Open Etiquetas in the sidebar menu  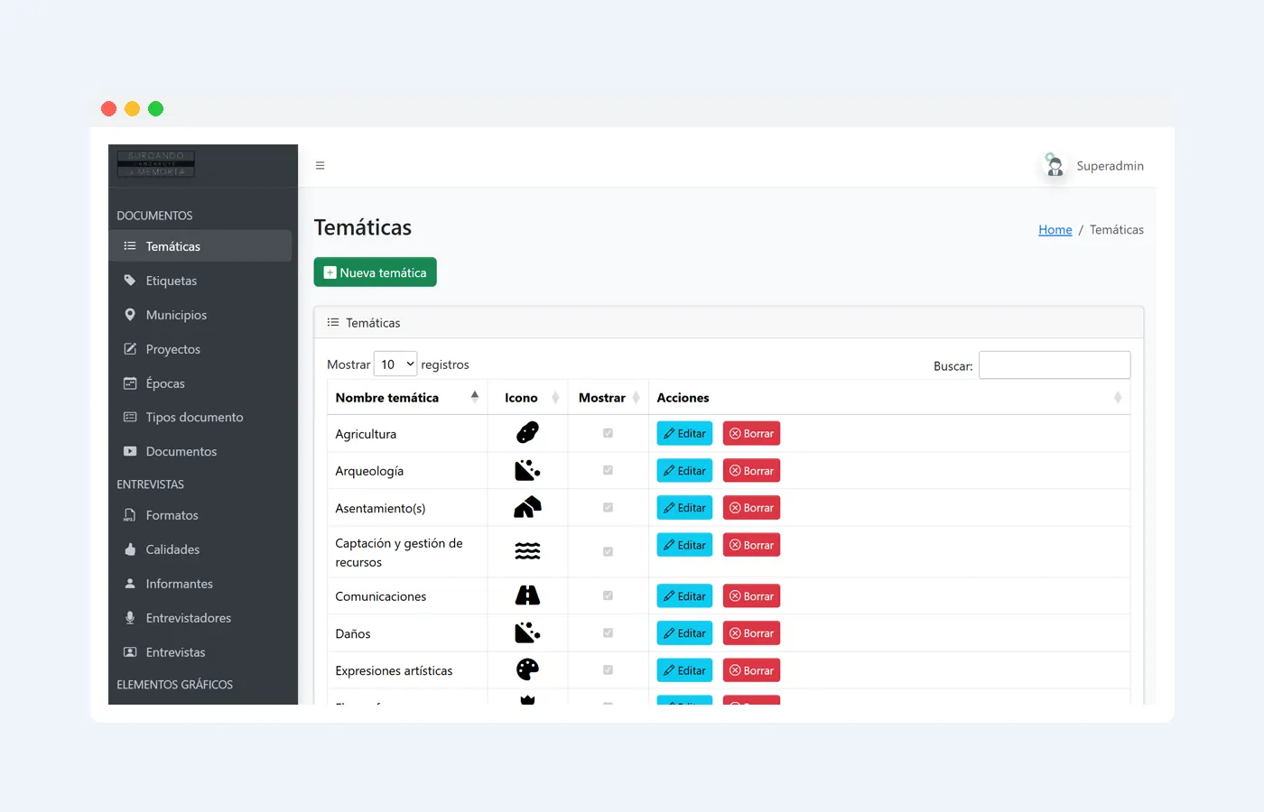172,281
